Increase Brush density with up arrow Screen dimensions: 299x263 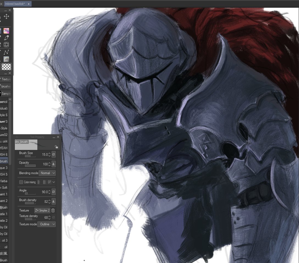pyautogui.click(x=49, y=200)
